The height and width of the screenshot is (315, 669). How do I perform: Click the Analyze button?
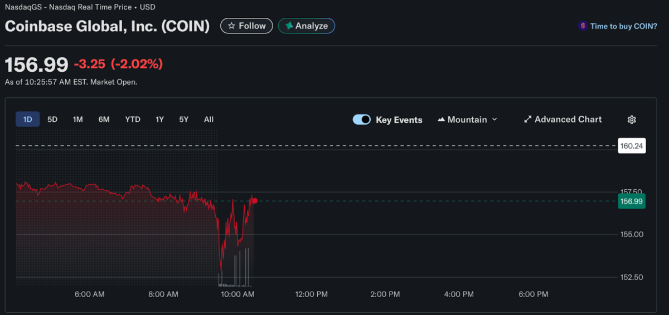coord(307,26)
